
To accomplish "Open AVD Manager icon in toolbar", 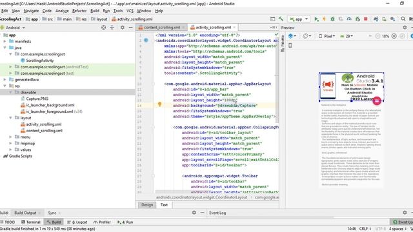I will tap(385, 19).
